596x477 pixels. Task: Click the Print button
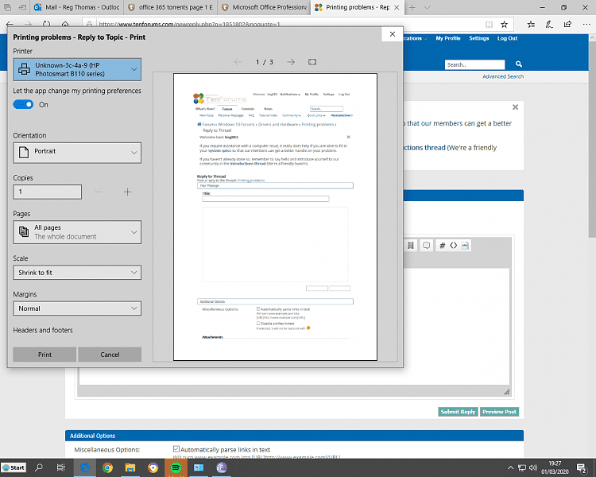(x=45, y=354)
